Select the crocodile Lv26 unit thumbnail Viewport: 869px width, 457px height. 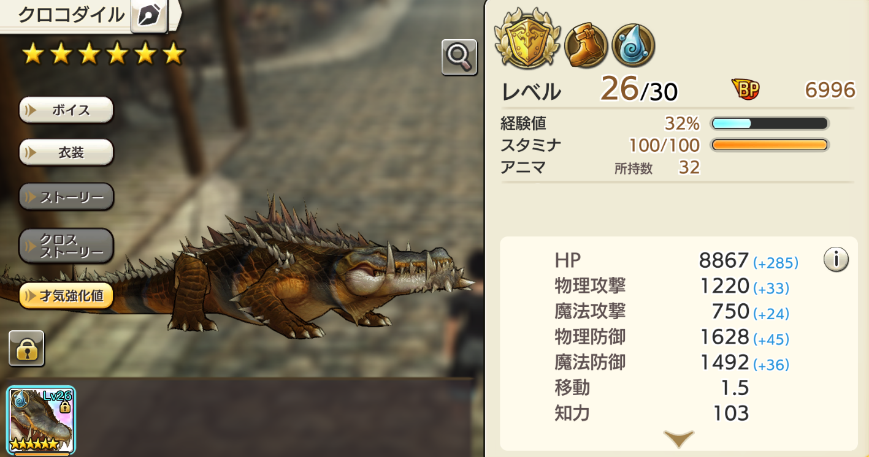[x=42, y=421]
